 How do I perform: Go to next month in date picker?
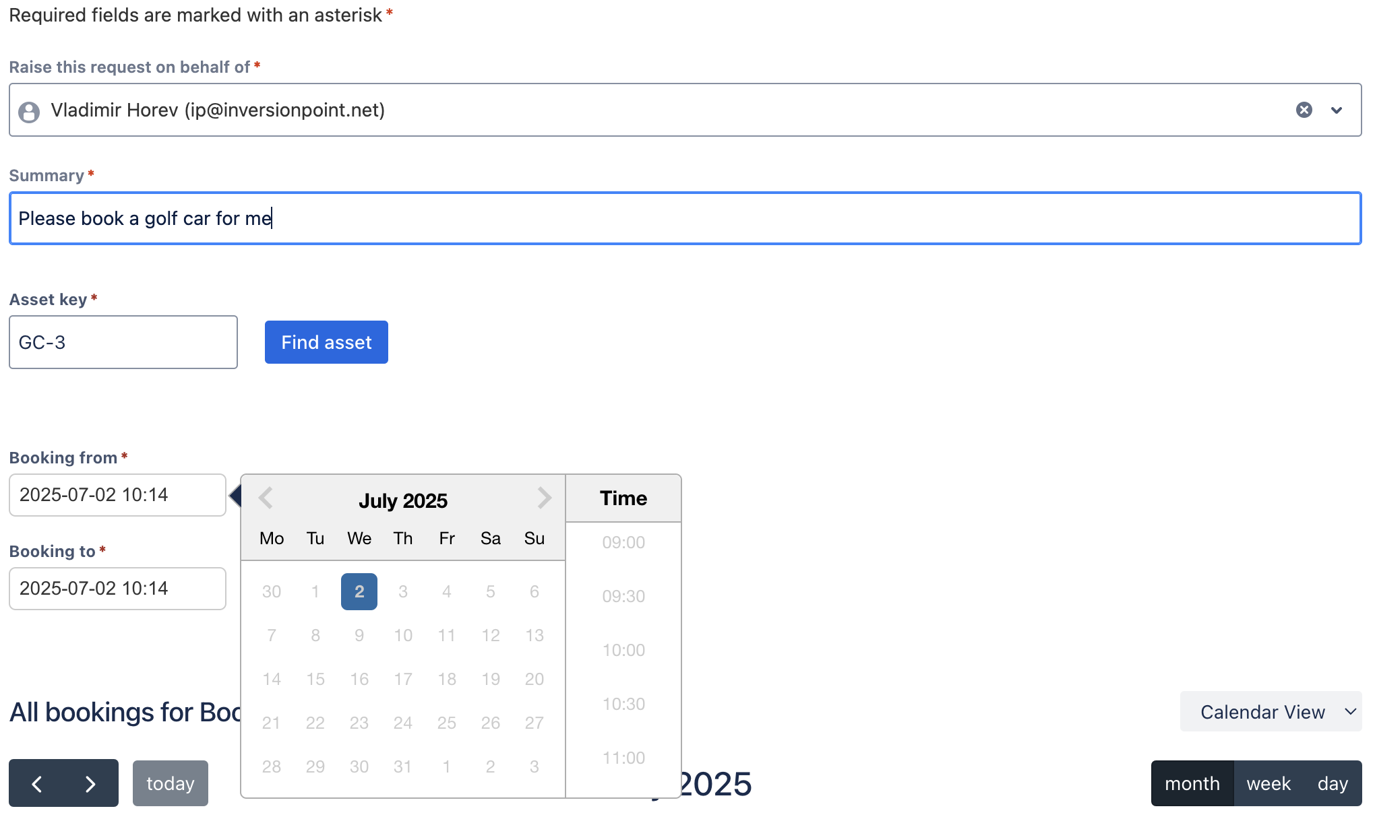pos(544,498)
